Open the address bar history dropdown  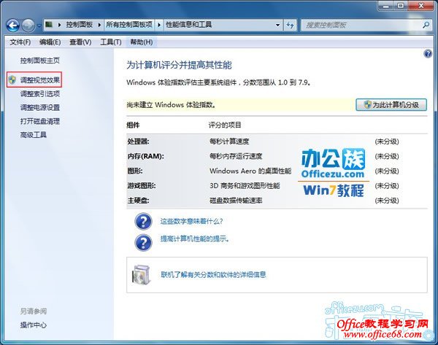[x=277, y=25]
